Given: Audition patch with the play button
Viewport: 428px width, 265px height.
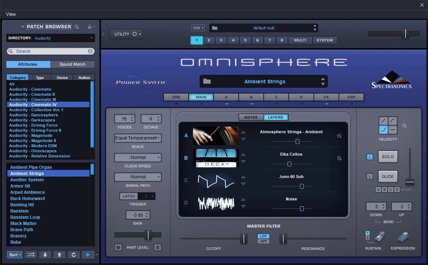Looking at the screenshot, I should 88,255.
